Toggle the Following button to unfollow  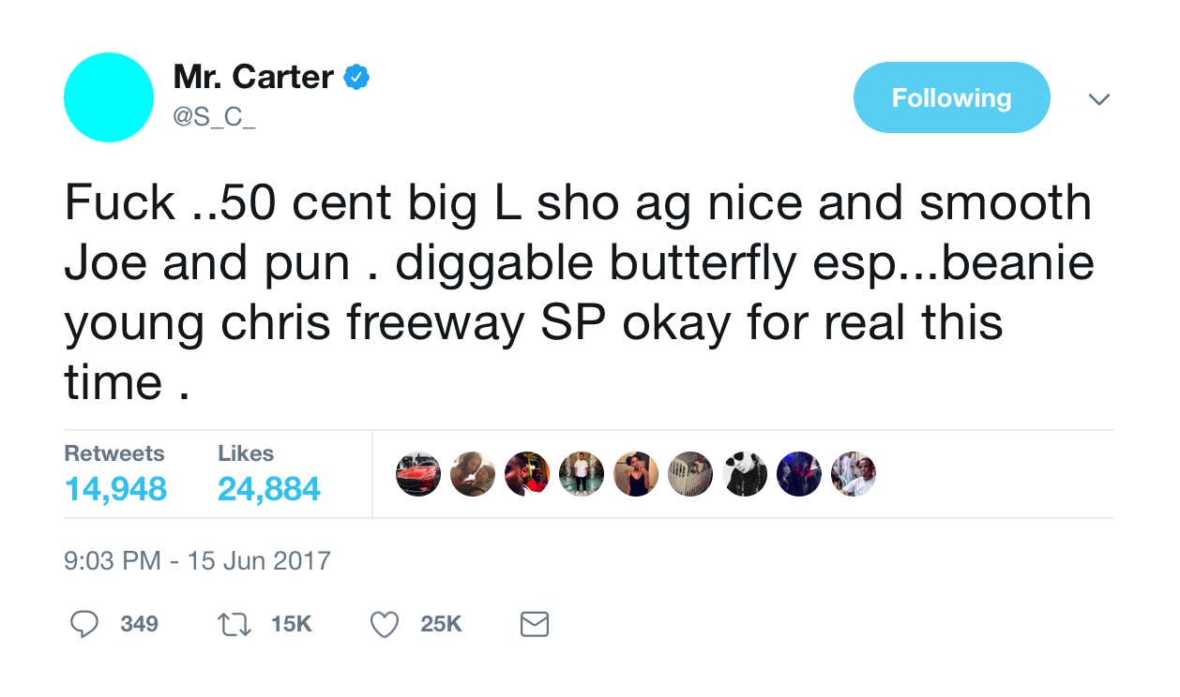(951, 97)
